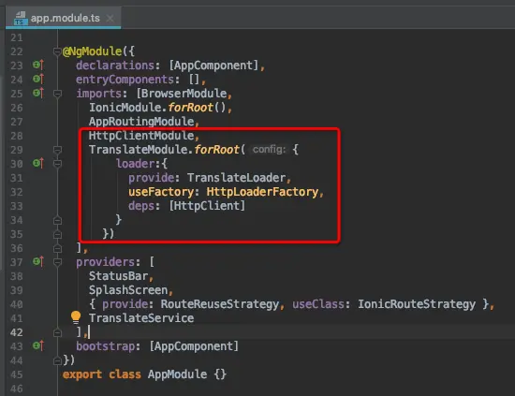Click AppRoutingModule on line 27

141,122
